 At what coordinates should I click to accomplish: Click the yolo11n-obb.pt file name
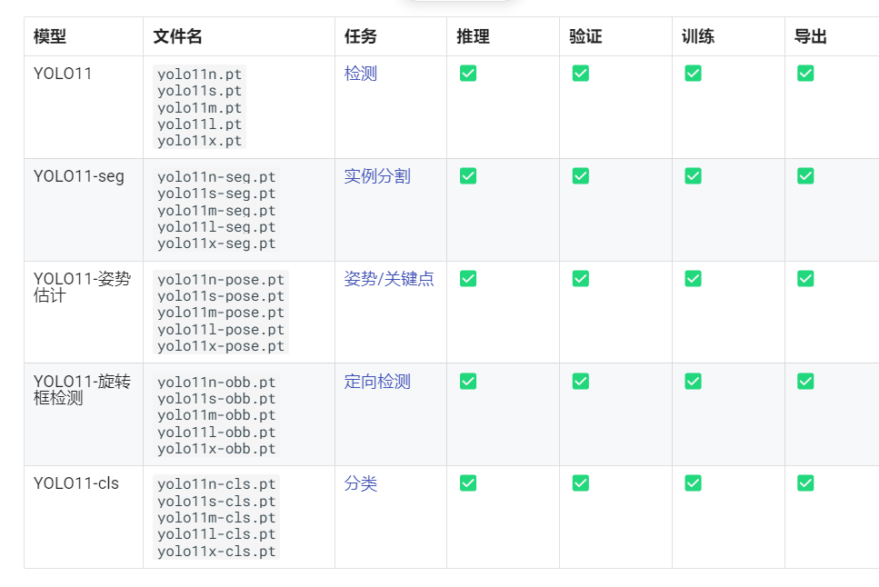tap(216, 382)
